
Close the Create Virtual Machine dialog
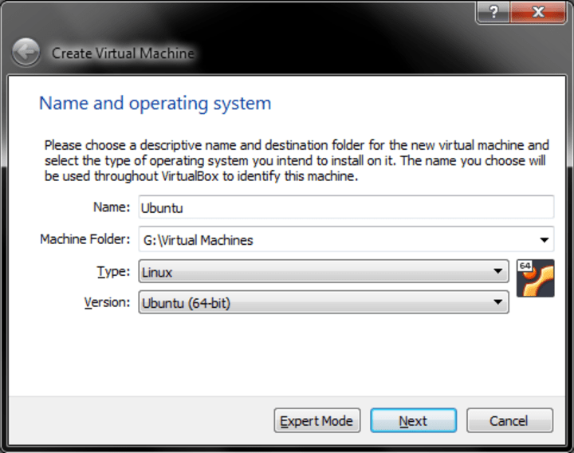pyautogui.click(x=538, y=13)
